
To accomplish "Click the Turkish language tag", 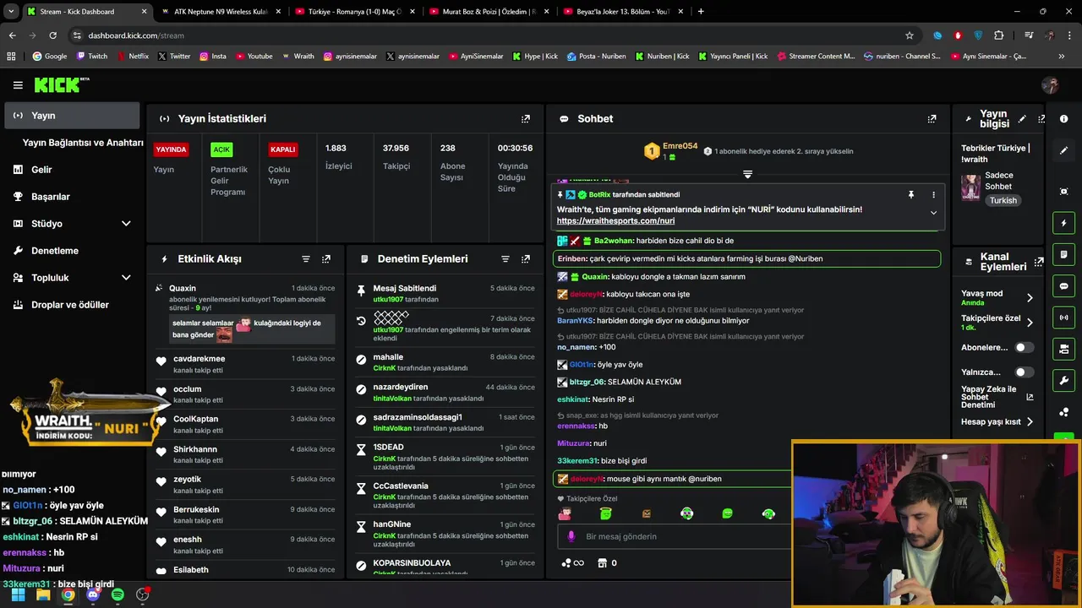I will tap(1003, 201).
